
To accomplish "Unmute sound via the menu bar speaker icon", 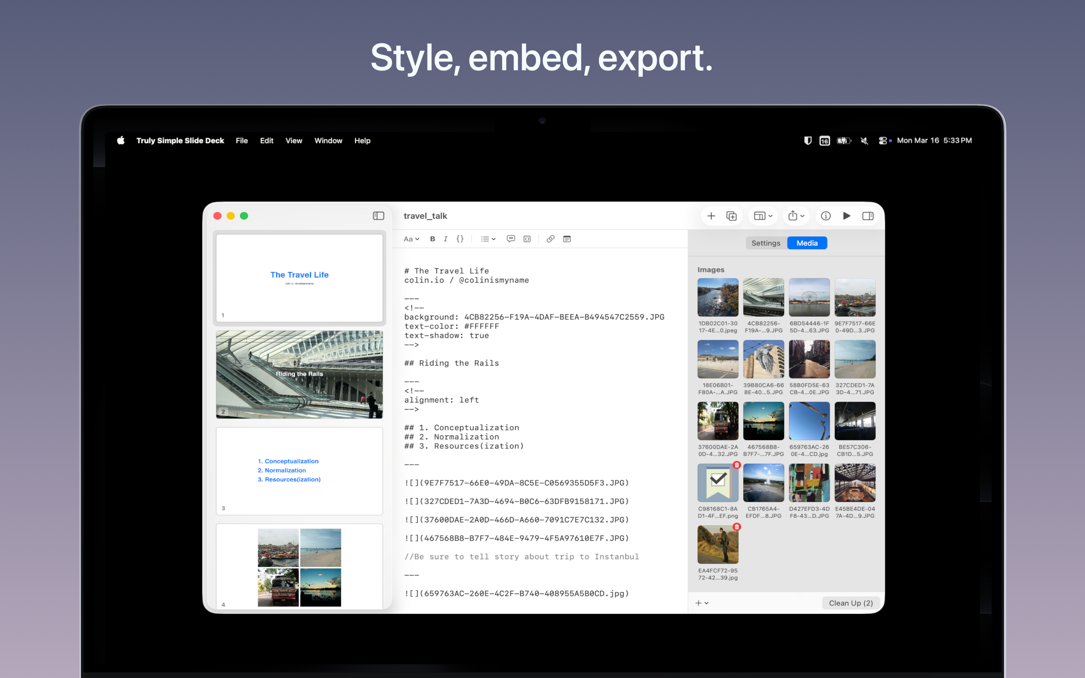I will pyautogui.click(x=863, y=140).
